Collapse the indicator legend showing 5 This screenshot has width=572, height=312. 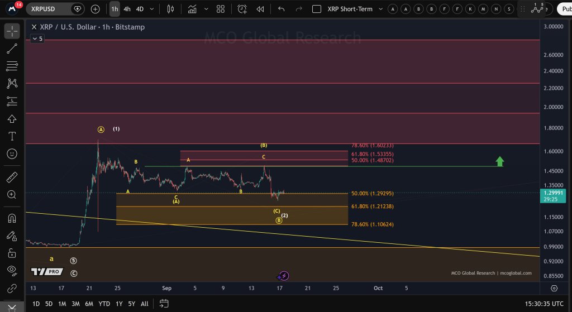(37, 39)
